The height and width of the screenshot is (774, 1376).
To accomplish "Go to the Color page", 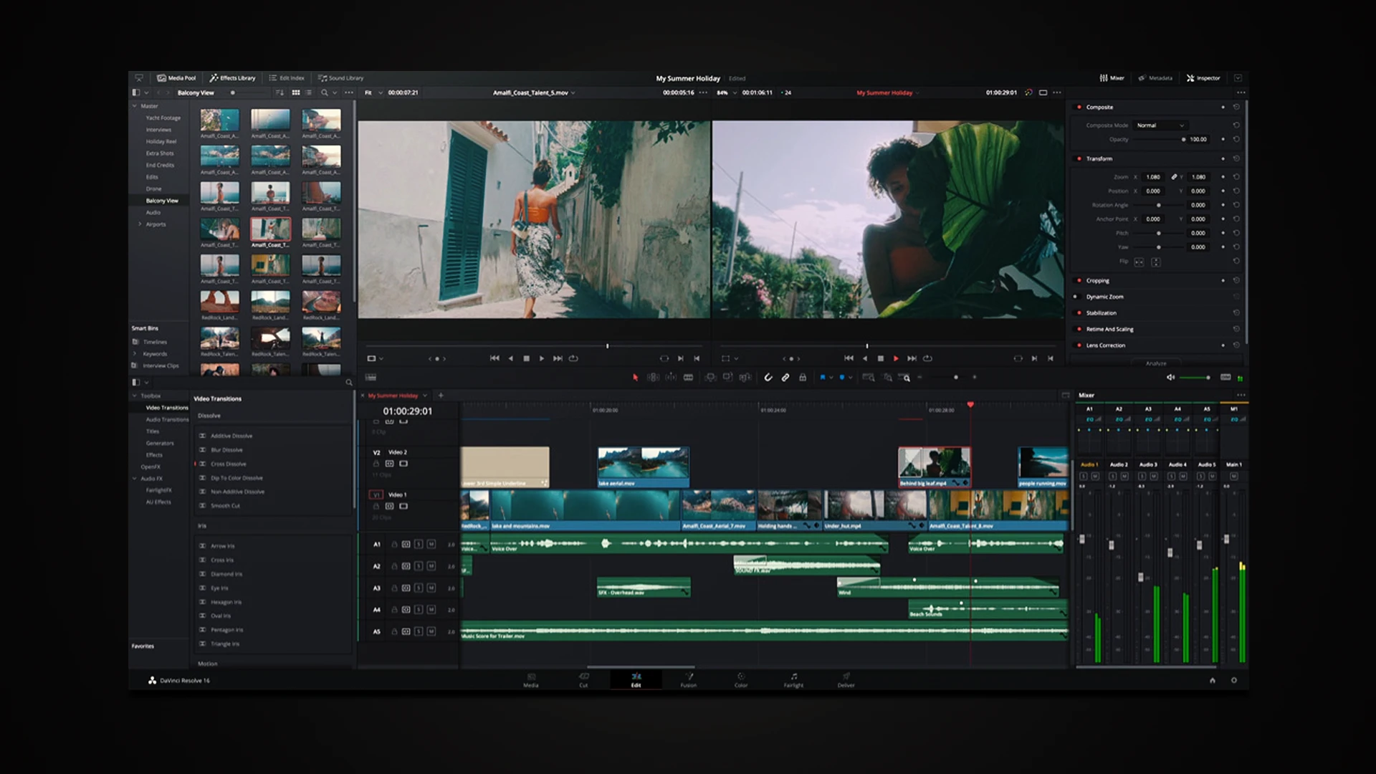I will (x=741, y=680).
